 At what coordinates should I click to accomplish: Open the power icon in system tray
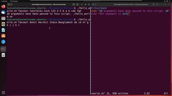point(170,1)
